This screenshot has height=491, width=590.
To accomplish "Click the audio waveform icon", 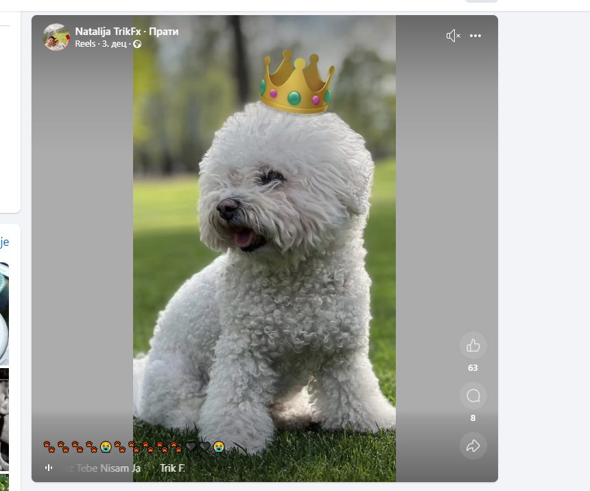I will (49, 468).
